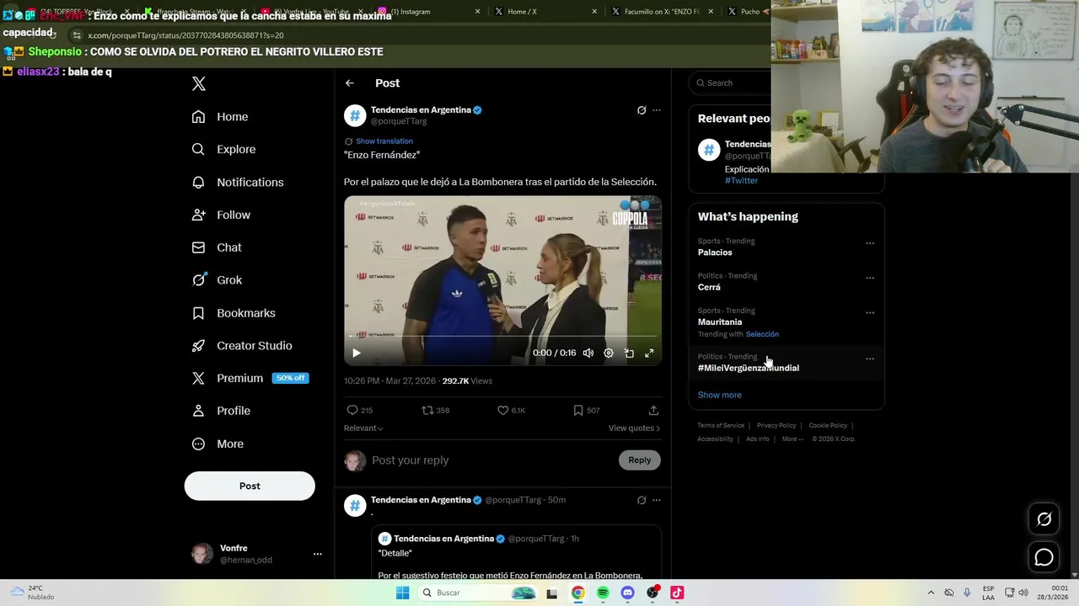1079x606 pixels.
Task: Open the Follow people page
Action: (x=221, y=215)
